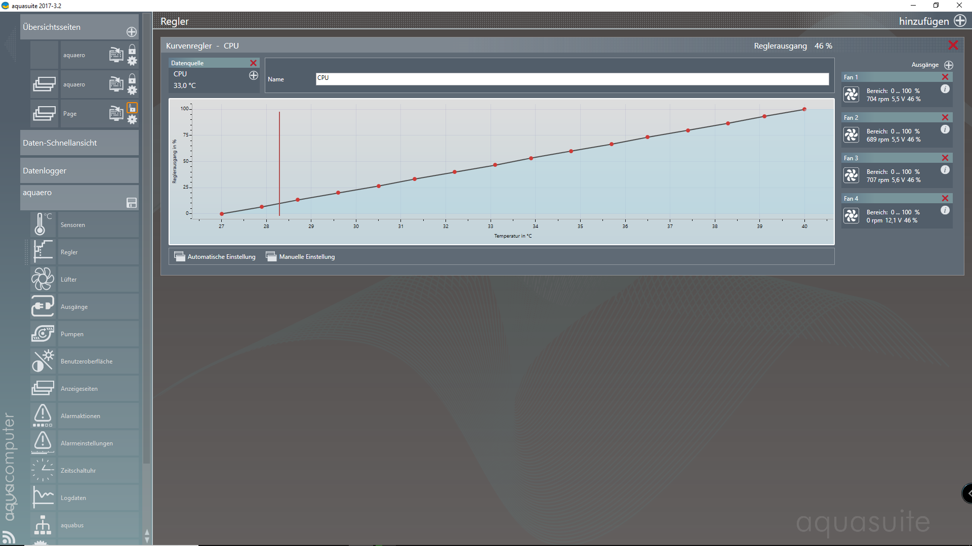Open the Lüfter fan icon
This screenshot has height=546, width=972.
click(43, 279)
